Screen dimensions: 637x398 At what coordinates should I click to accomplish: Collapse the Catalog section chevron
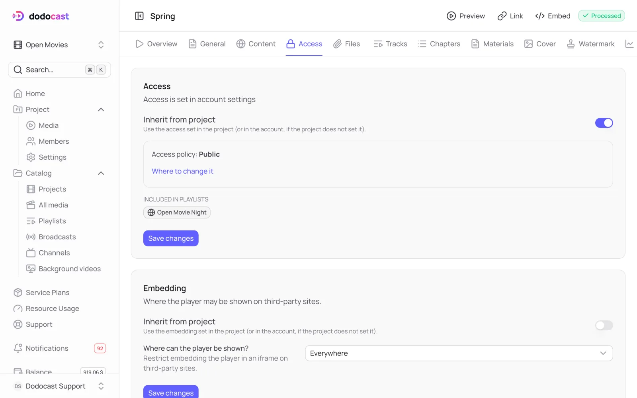(x=101, y=173)
